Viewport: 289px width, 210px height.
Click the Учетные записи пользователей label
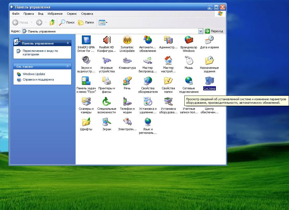click(x=189, y=110)
